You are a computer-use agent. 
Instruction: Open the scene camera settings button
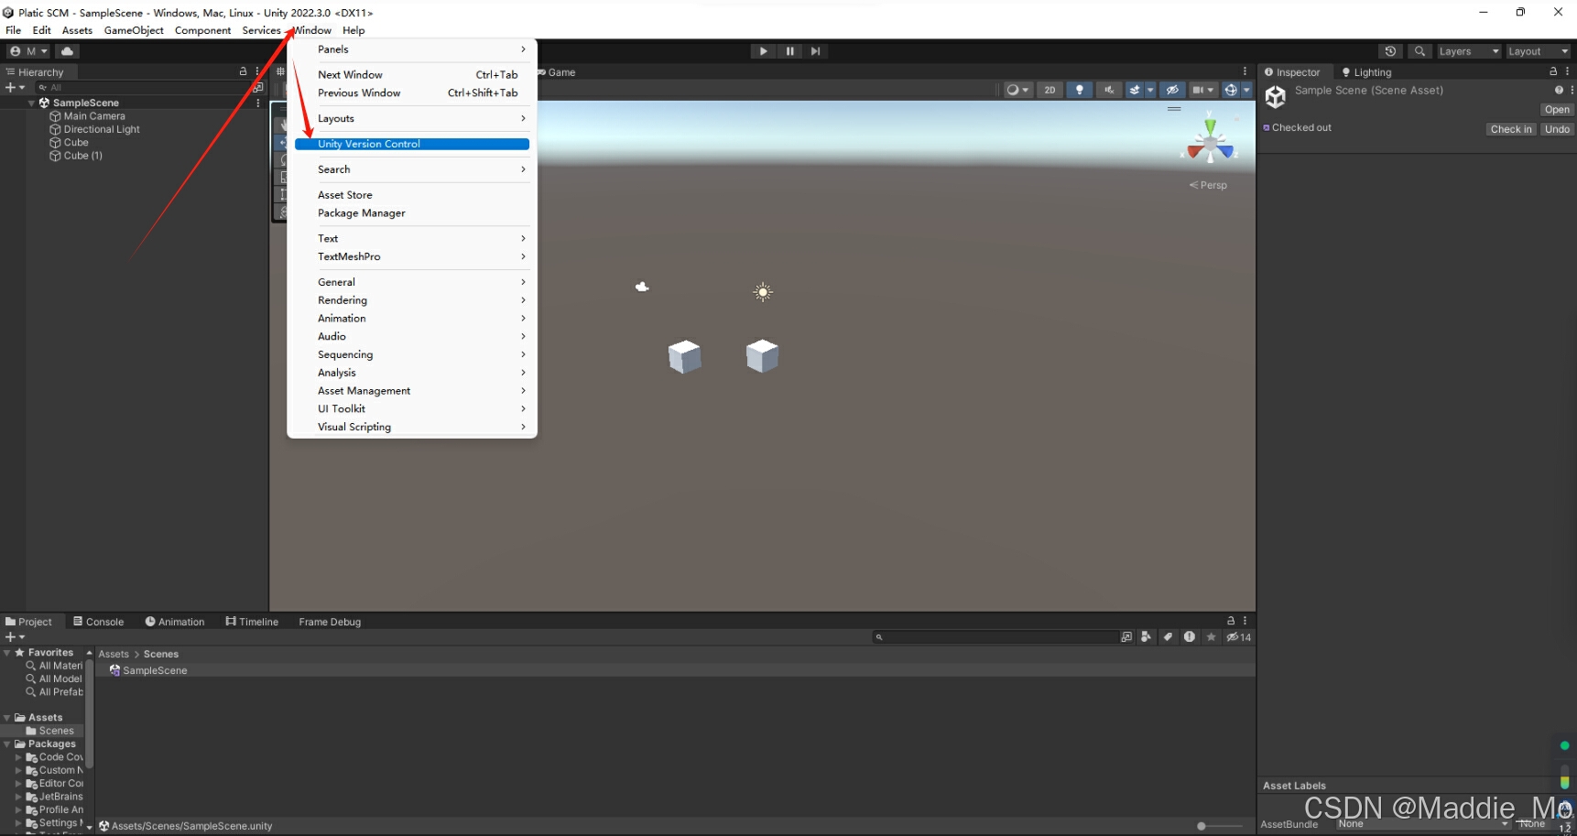tap(1202, 90)
